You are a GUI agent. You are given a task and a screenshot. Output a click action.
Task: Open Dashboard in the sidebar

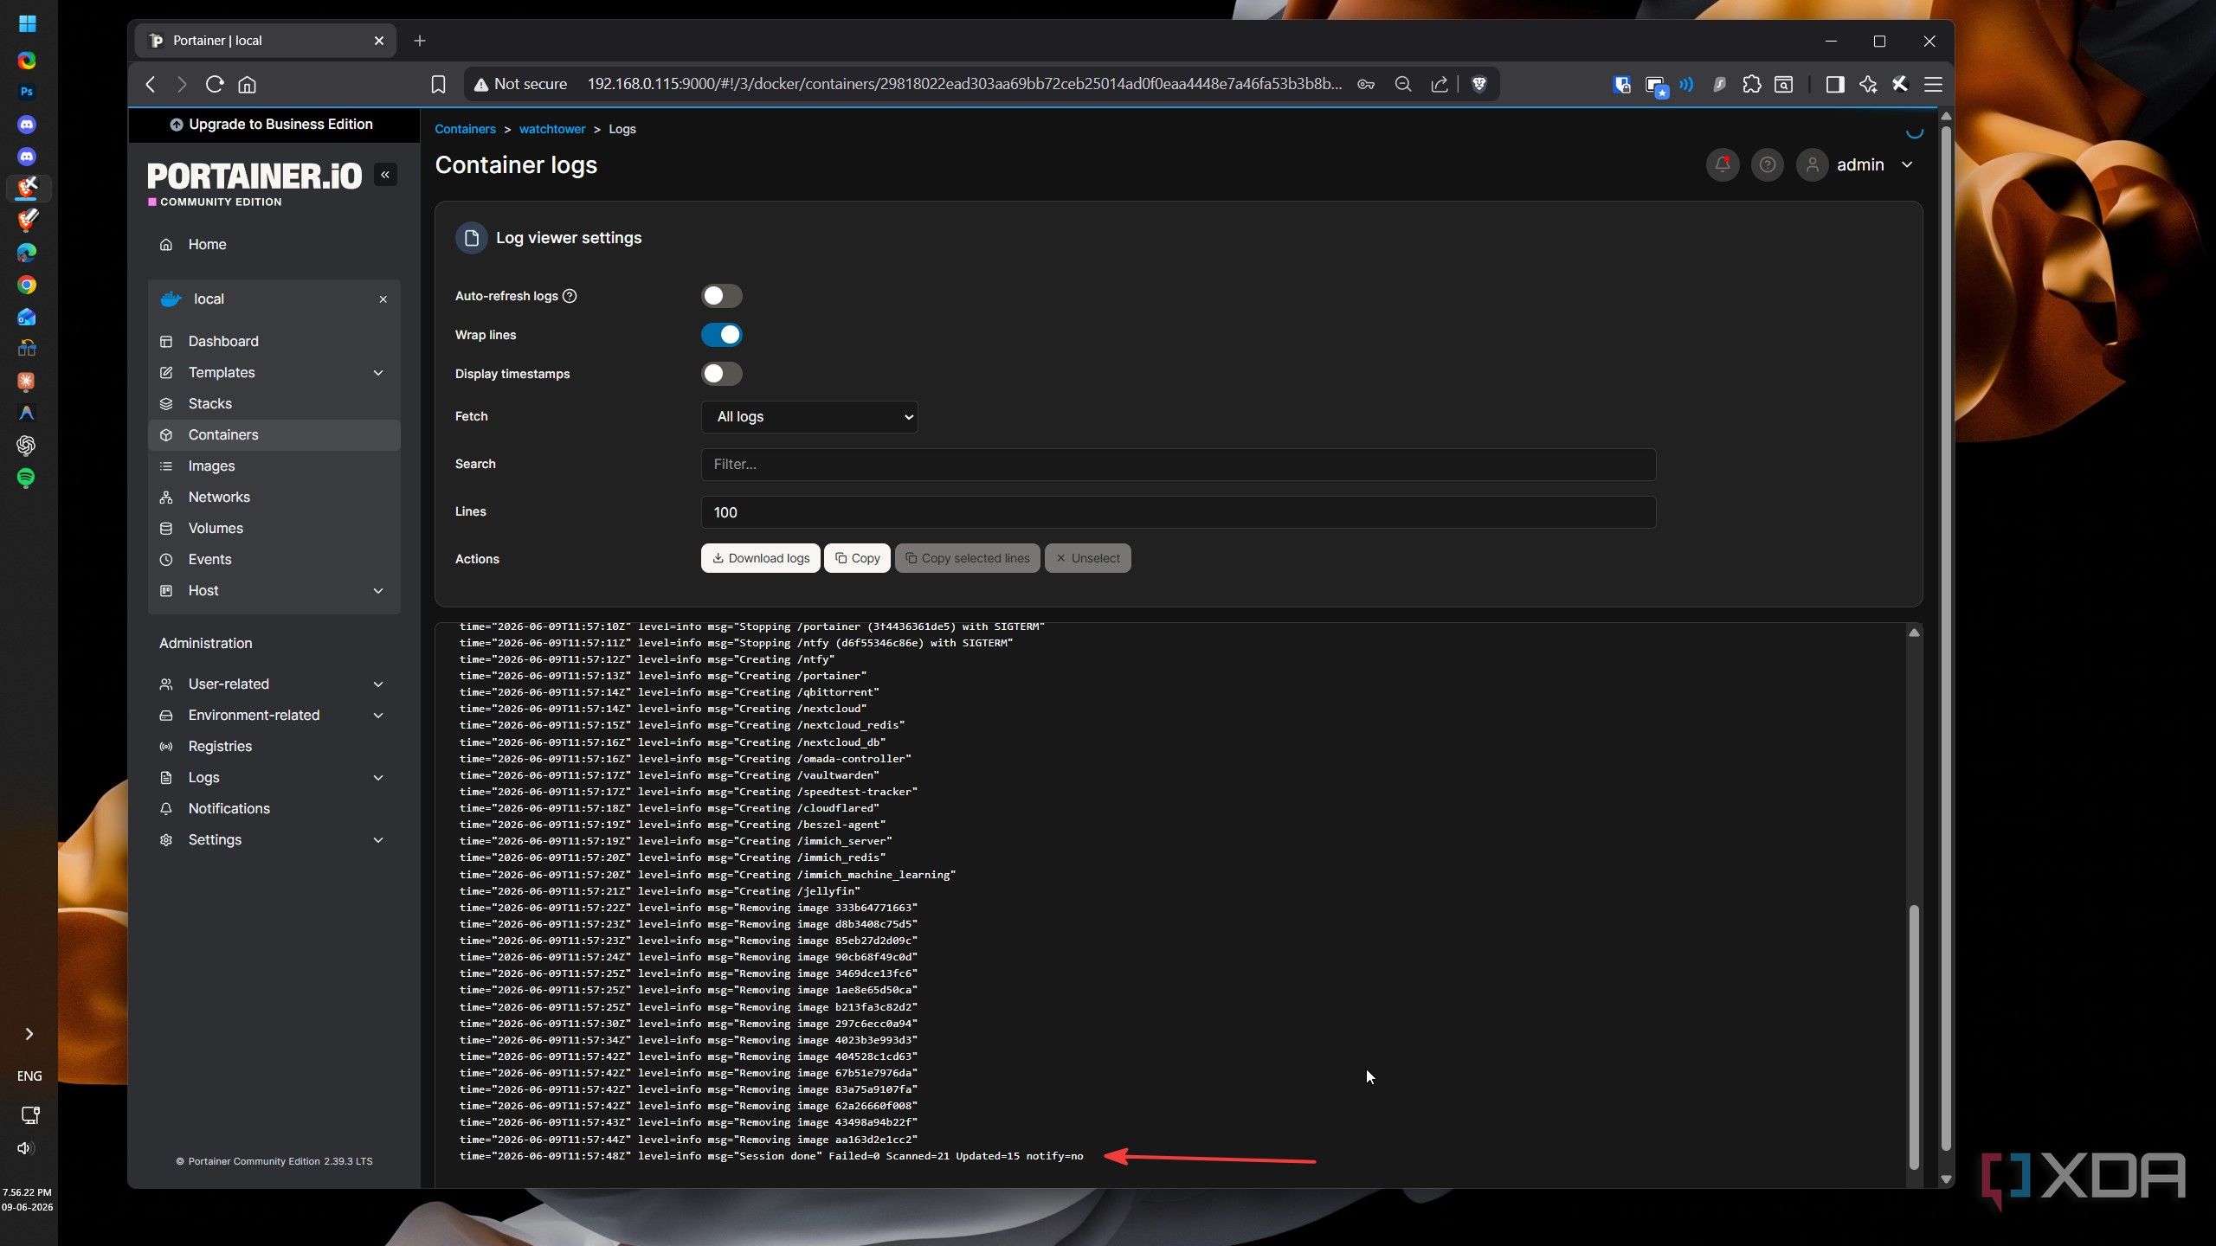point(274,342)
